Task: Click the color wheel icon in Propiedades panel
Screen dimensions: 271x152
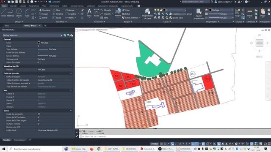Action: click(206, 10)
